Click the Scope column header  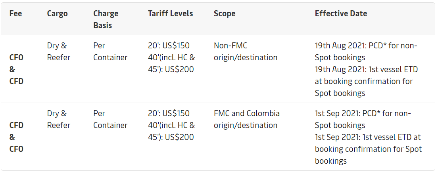pyautogui.click(x=225, y=13)
